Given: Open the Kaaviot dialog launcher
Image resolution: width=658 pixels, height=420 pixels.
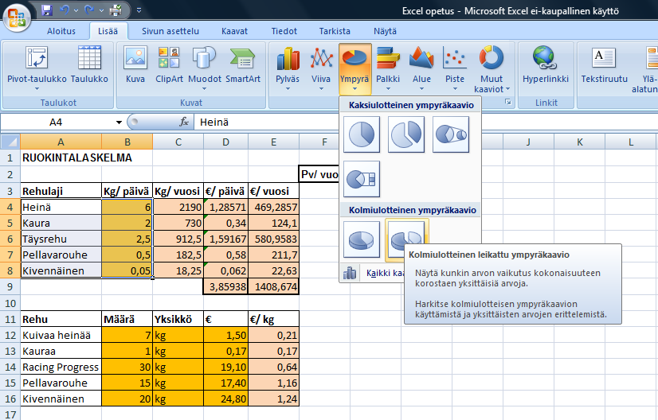Looking at the screenshot, I should pos(507,102).
